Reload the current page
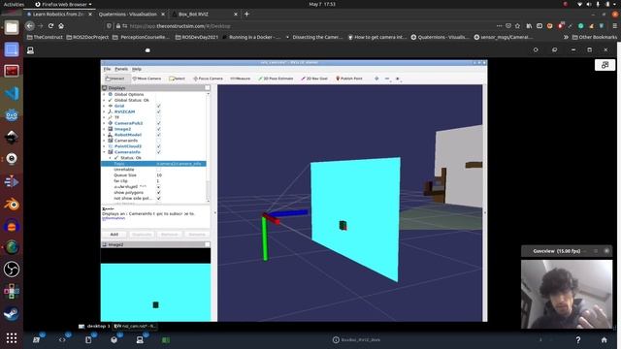The width and height of the screenshot is (621, 349). 50,26
